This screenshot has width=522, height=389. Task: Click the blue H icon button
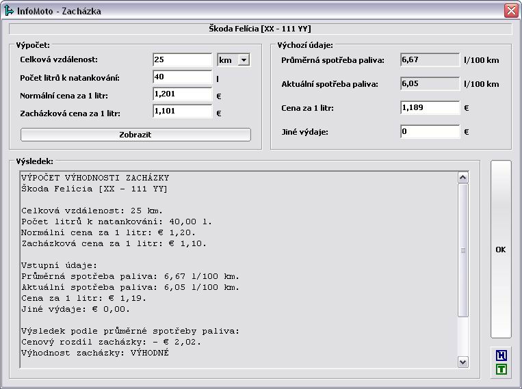pyautogui.click(x=501, y=356)
